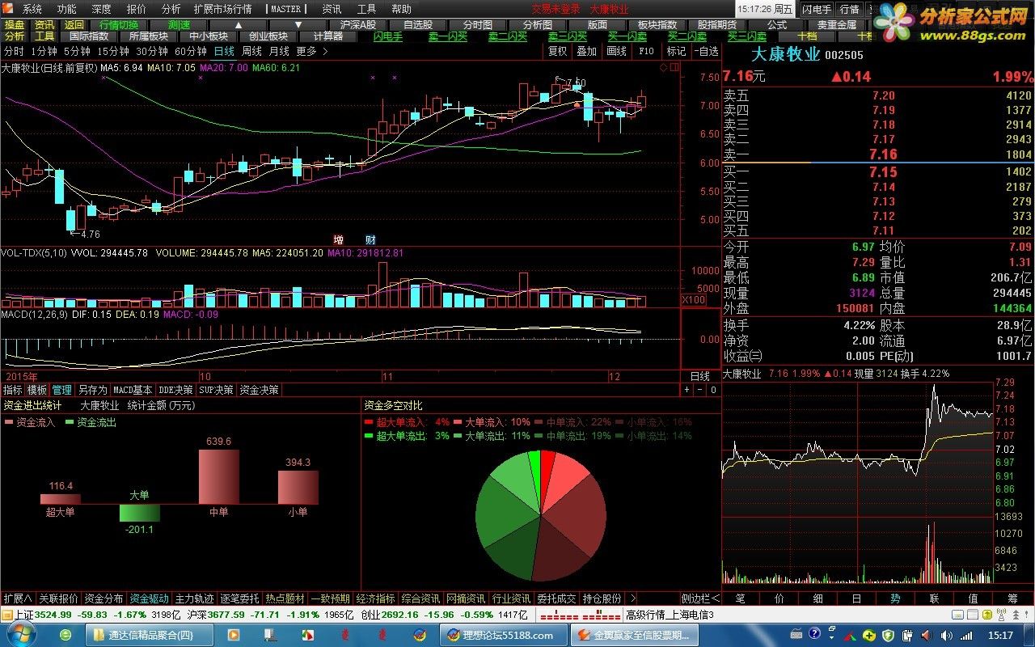Click the 标记 mark button
This screenshot has width=1035, height=647.
coord(676,51)
